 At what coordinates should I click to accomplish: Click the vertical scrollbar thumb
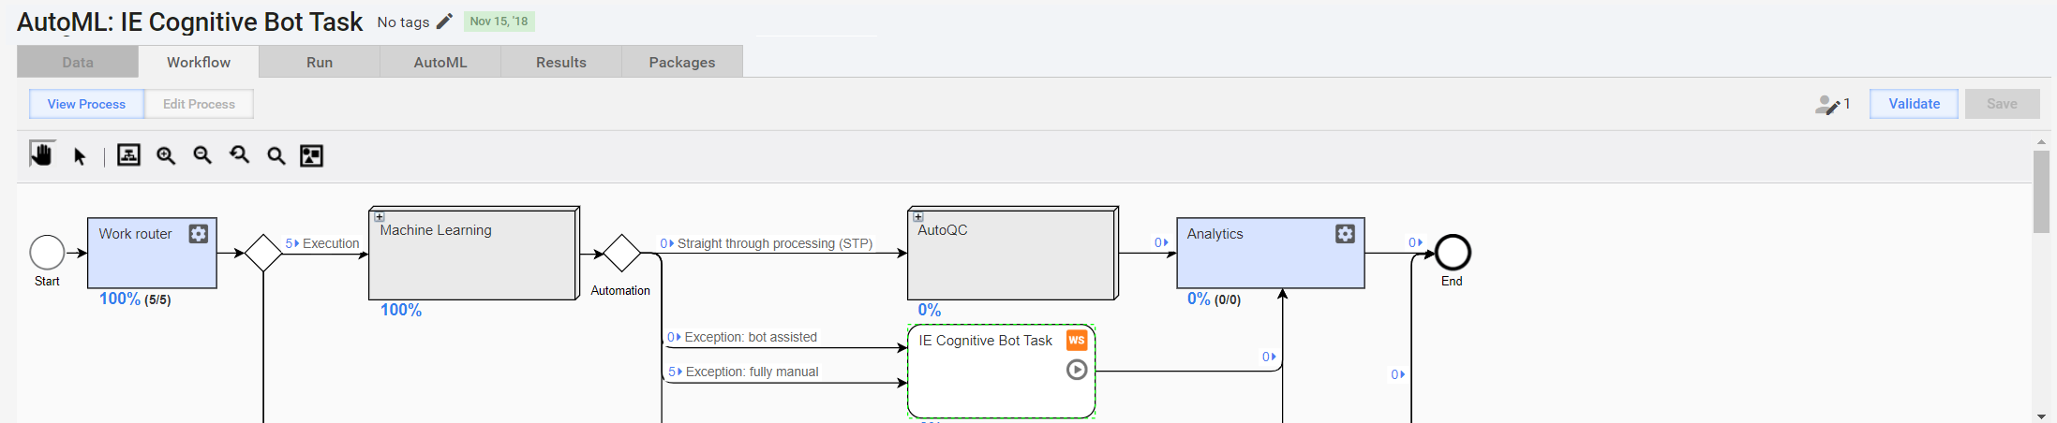coord(2041,191)
